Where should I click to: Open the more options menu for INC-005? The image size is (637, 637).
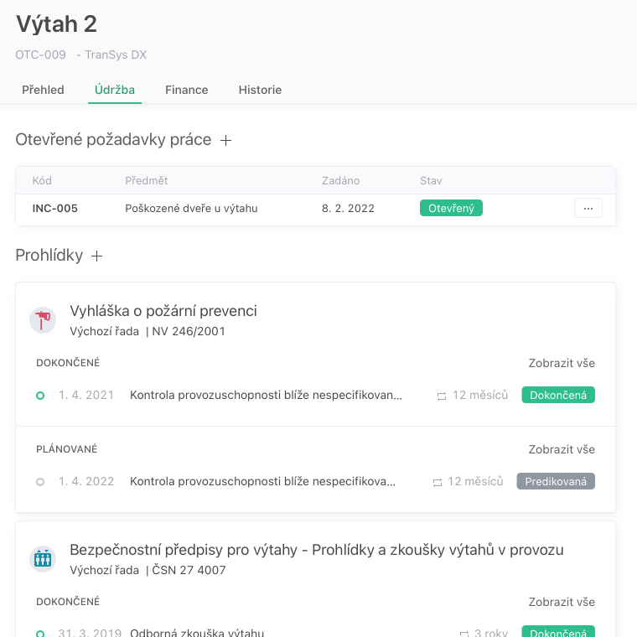click(x=588, y=209)
